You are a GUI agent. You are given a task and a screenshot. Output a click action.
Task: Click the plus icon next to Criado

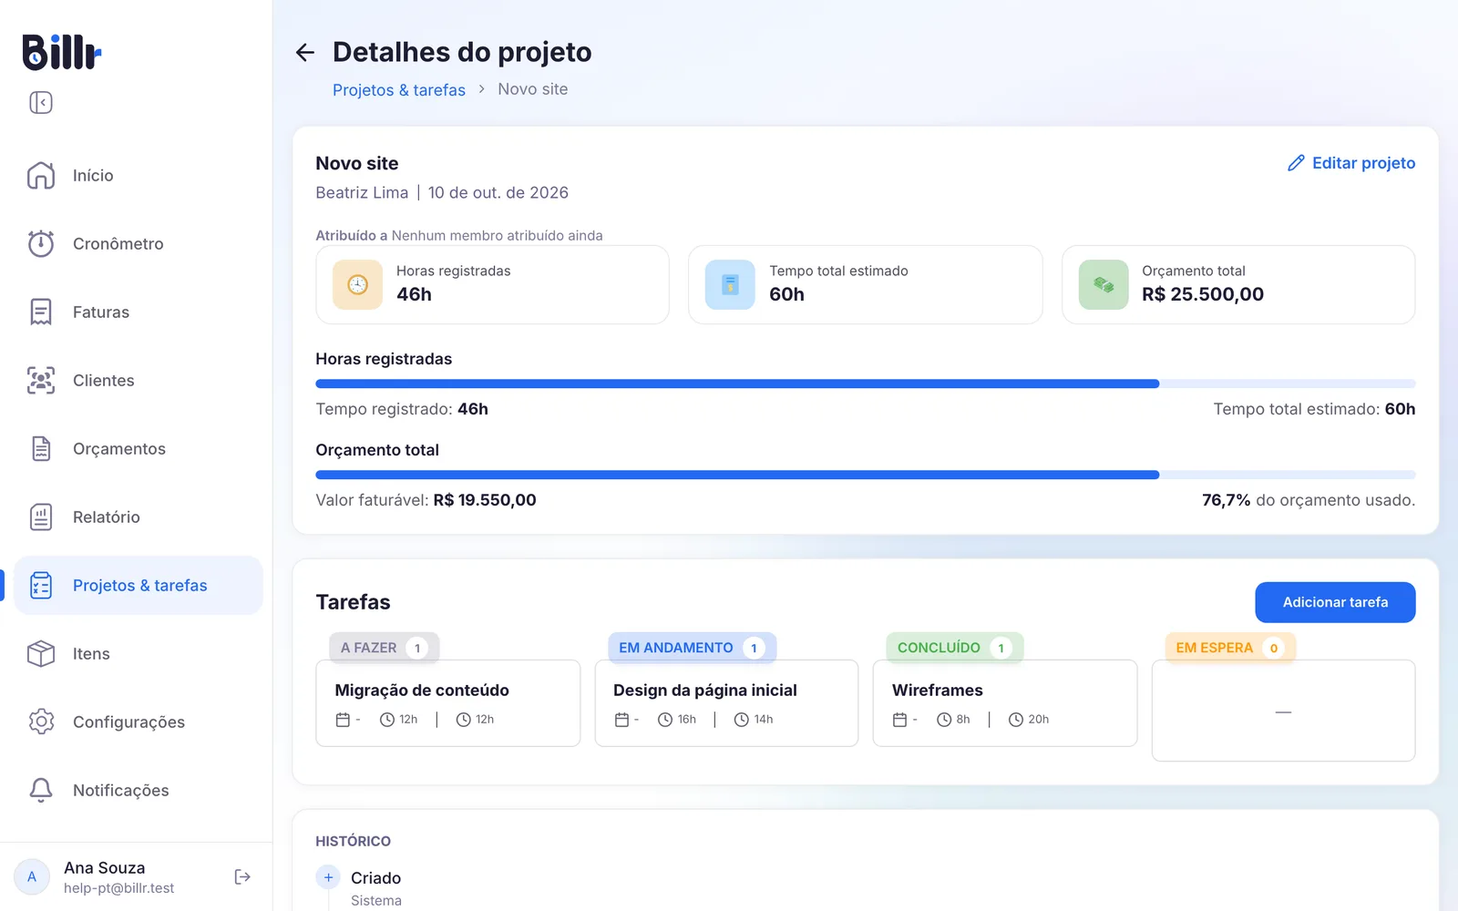(x=328, y=877)
